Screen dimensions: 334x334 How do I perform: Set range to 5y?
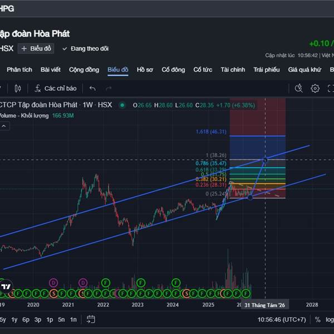coord(3,320)
